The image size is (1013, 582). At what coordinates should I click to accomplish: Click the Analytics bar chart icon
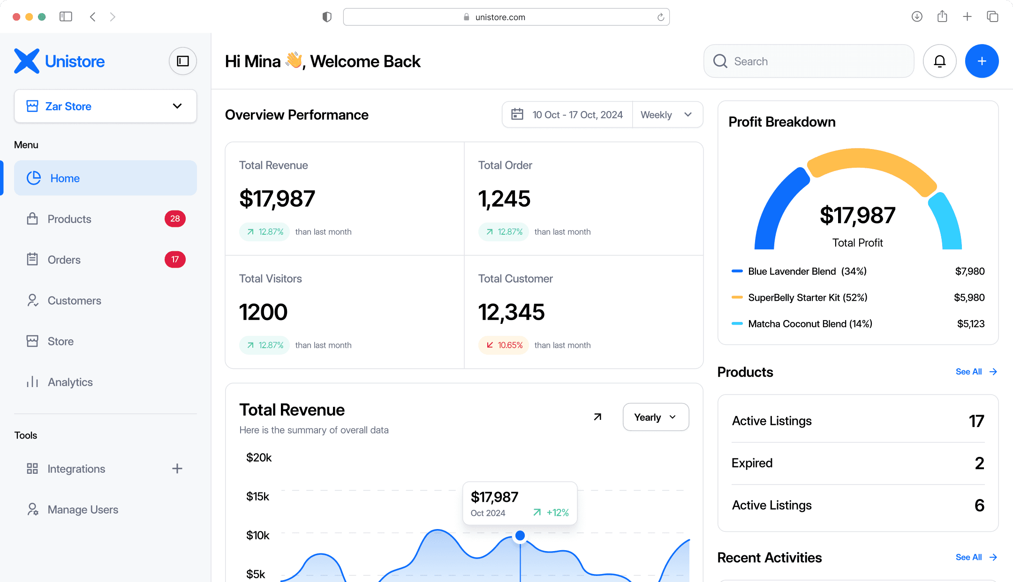tap(32, 382)
